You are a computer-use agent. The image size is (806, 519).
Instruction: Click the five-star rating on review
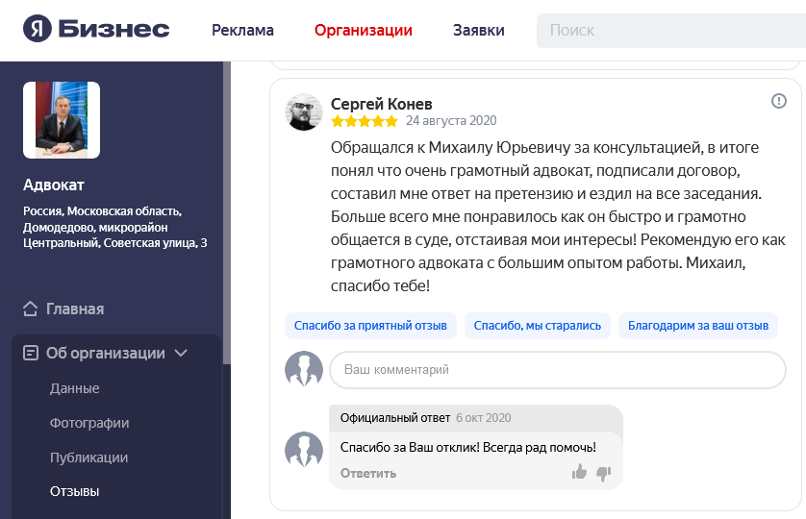click(364, 122)
